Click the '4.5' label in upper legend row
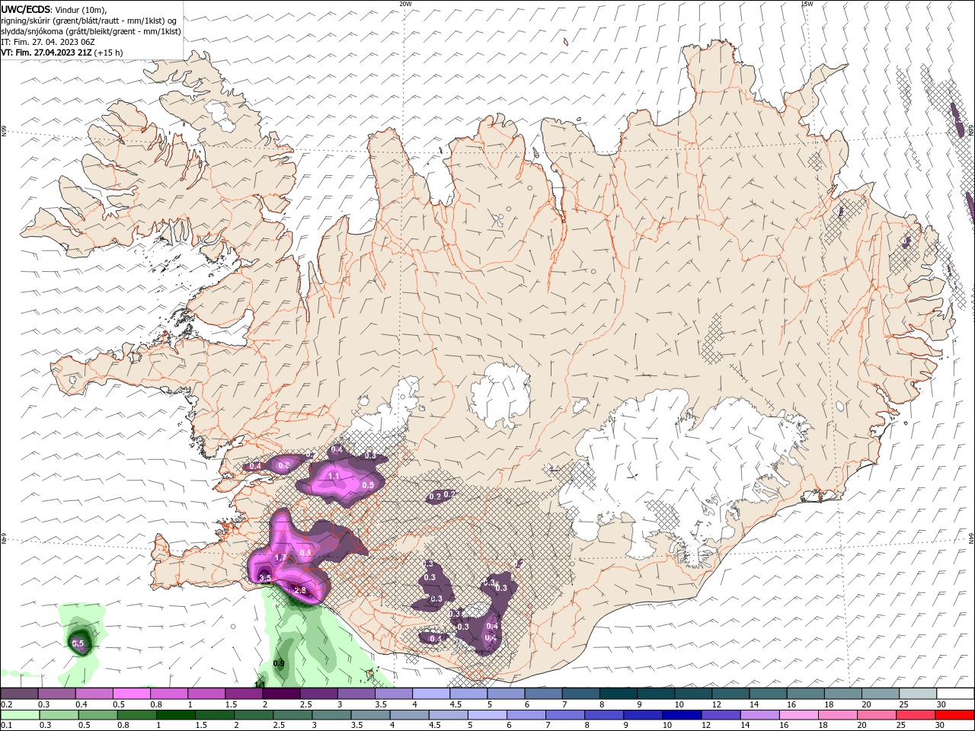Image resolution: width=975 pixels, height=731 pixels. coord(456,704)
